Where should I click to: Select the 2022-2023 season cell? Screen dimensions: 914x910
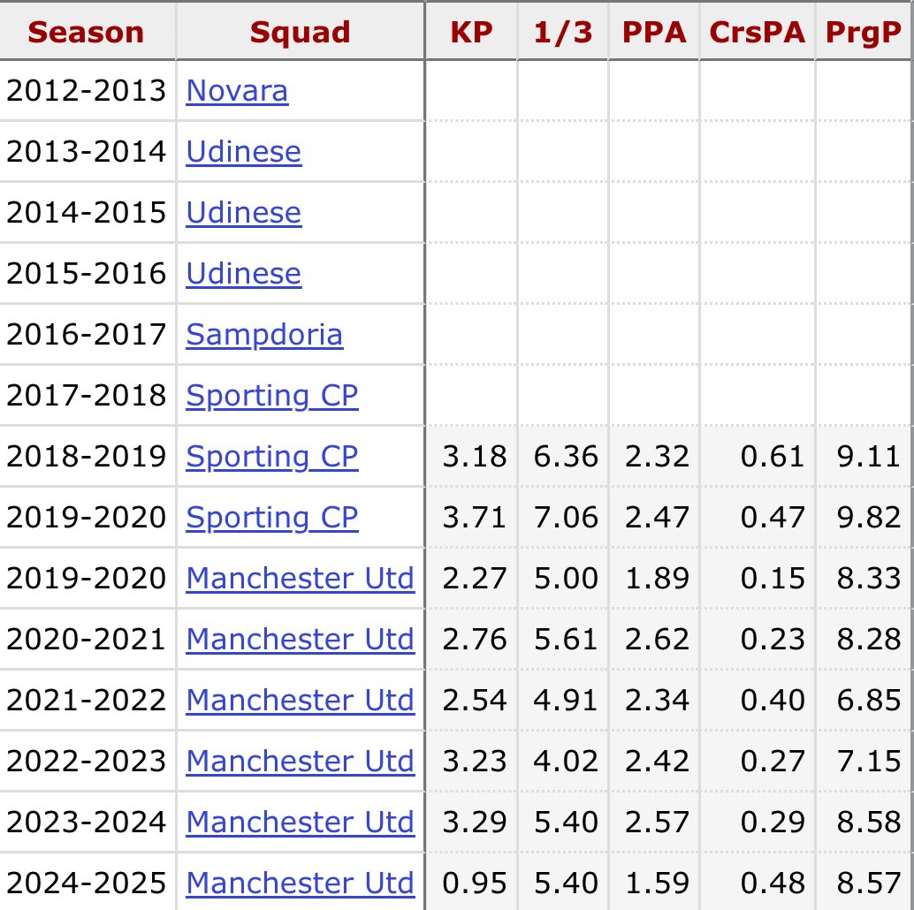(87, 761)
